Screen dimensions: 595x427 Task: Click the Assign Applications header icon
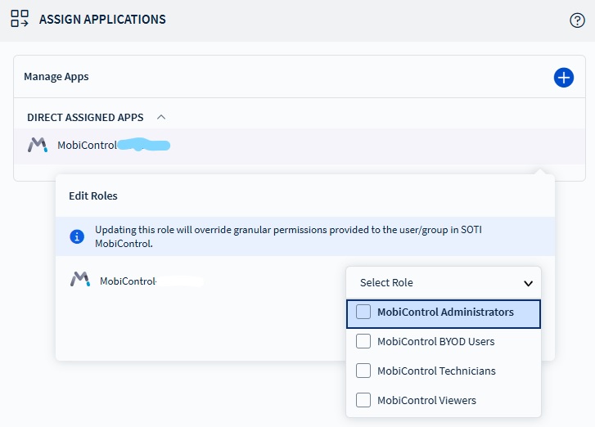tap(20, 20)
